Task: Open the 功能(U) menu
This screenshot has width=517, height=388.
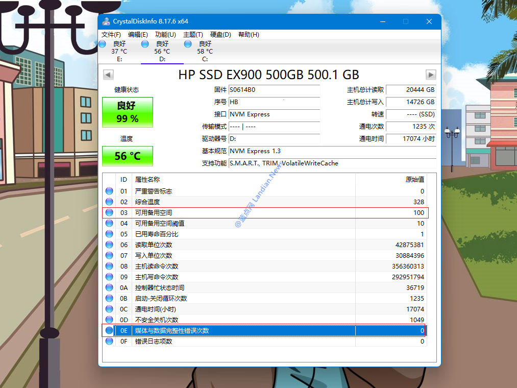Action: tap(165, 35)
